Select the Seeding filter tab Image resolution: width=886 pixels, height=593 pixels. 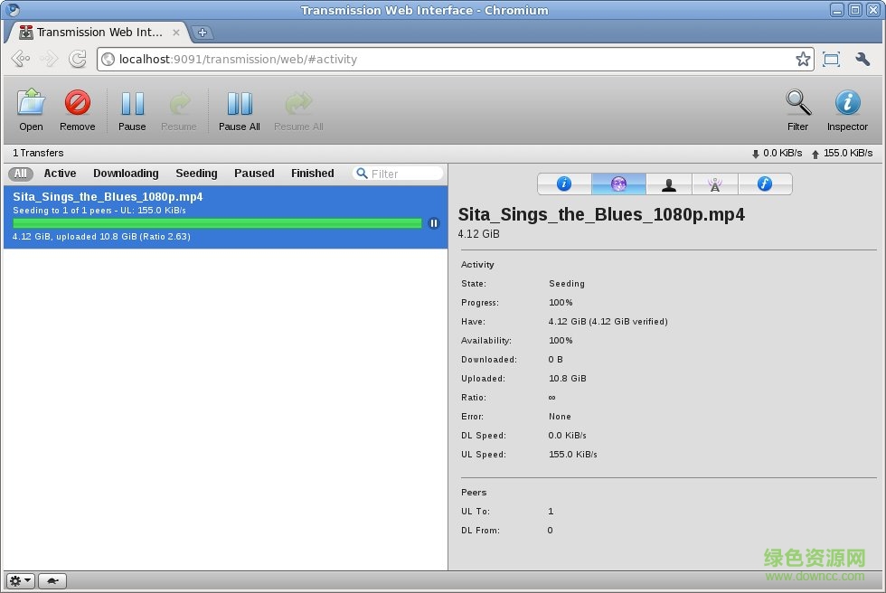point(196,173)
